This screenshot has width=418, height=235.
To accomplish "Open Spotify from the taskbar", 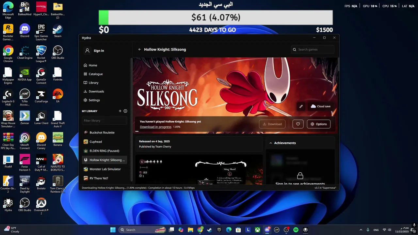I will [296, 230].
